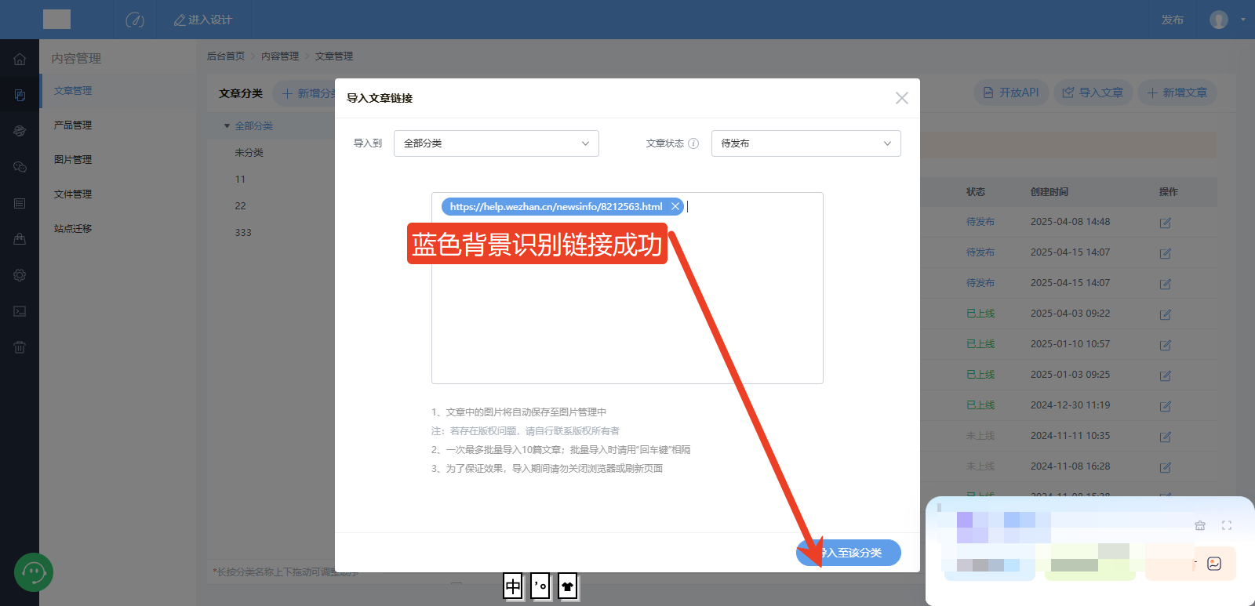
Task: Click the green customer service chat bubble
Action: pos(34,572)
